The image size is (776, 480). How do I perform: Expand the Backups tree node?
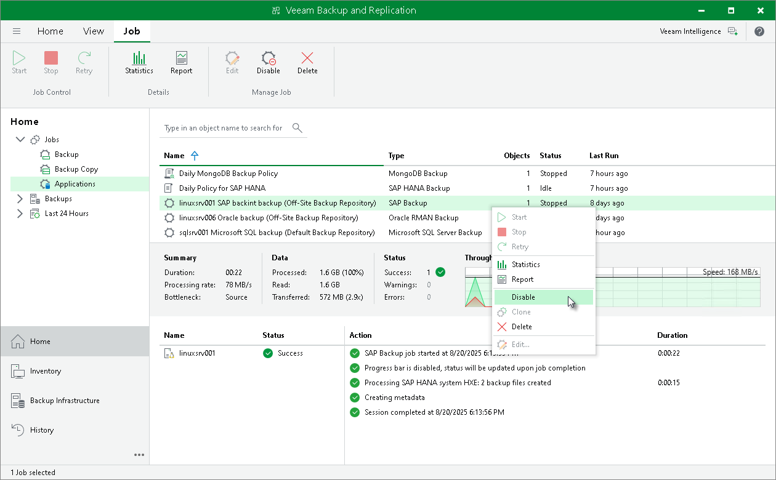click(x=20, y=199)
